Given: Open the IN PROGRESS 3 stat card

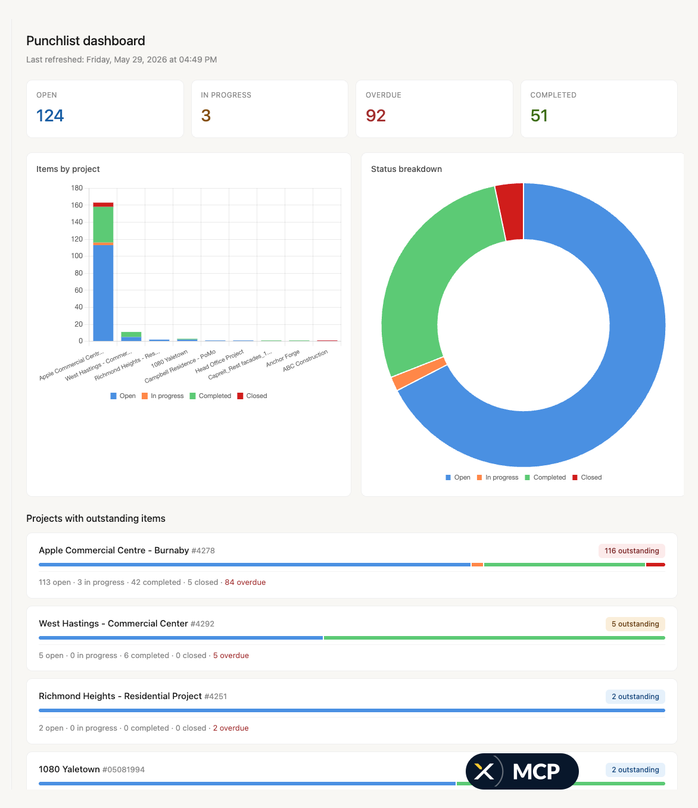Looking at the screenshot, I should (x=270, y=109).
